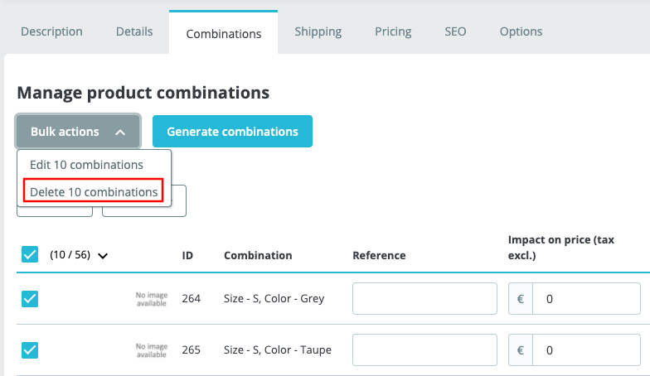Click the image placeholder for combination 264

click(x=152, y=299)
